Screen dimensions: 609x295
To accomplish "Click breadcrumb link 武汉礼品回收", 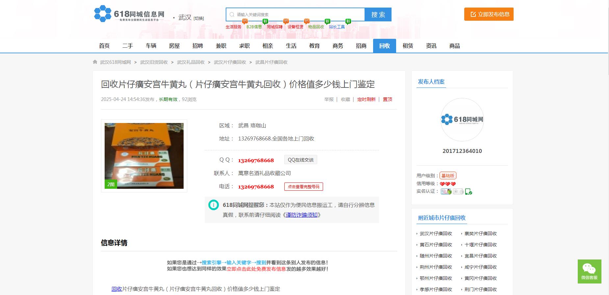I will point(191,62).
